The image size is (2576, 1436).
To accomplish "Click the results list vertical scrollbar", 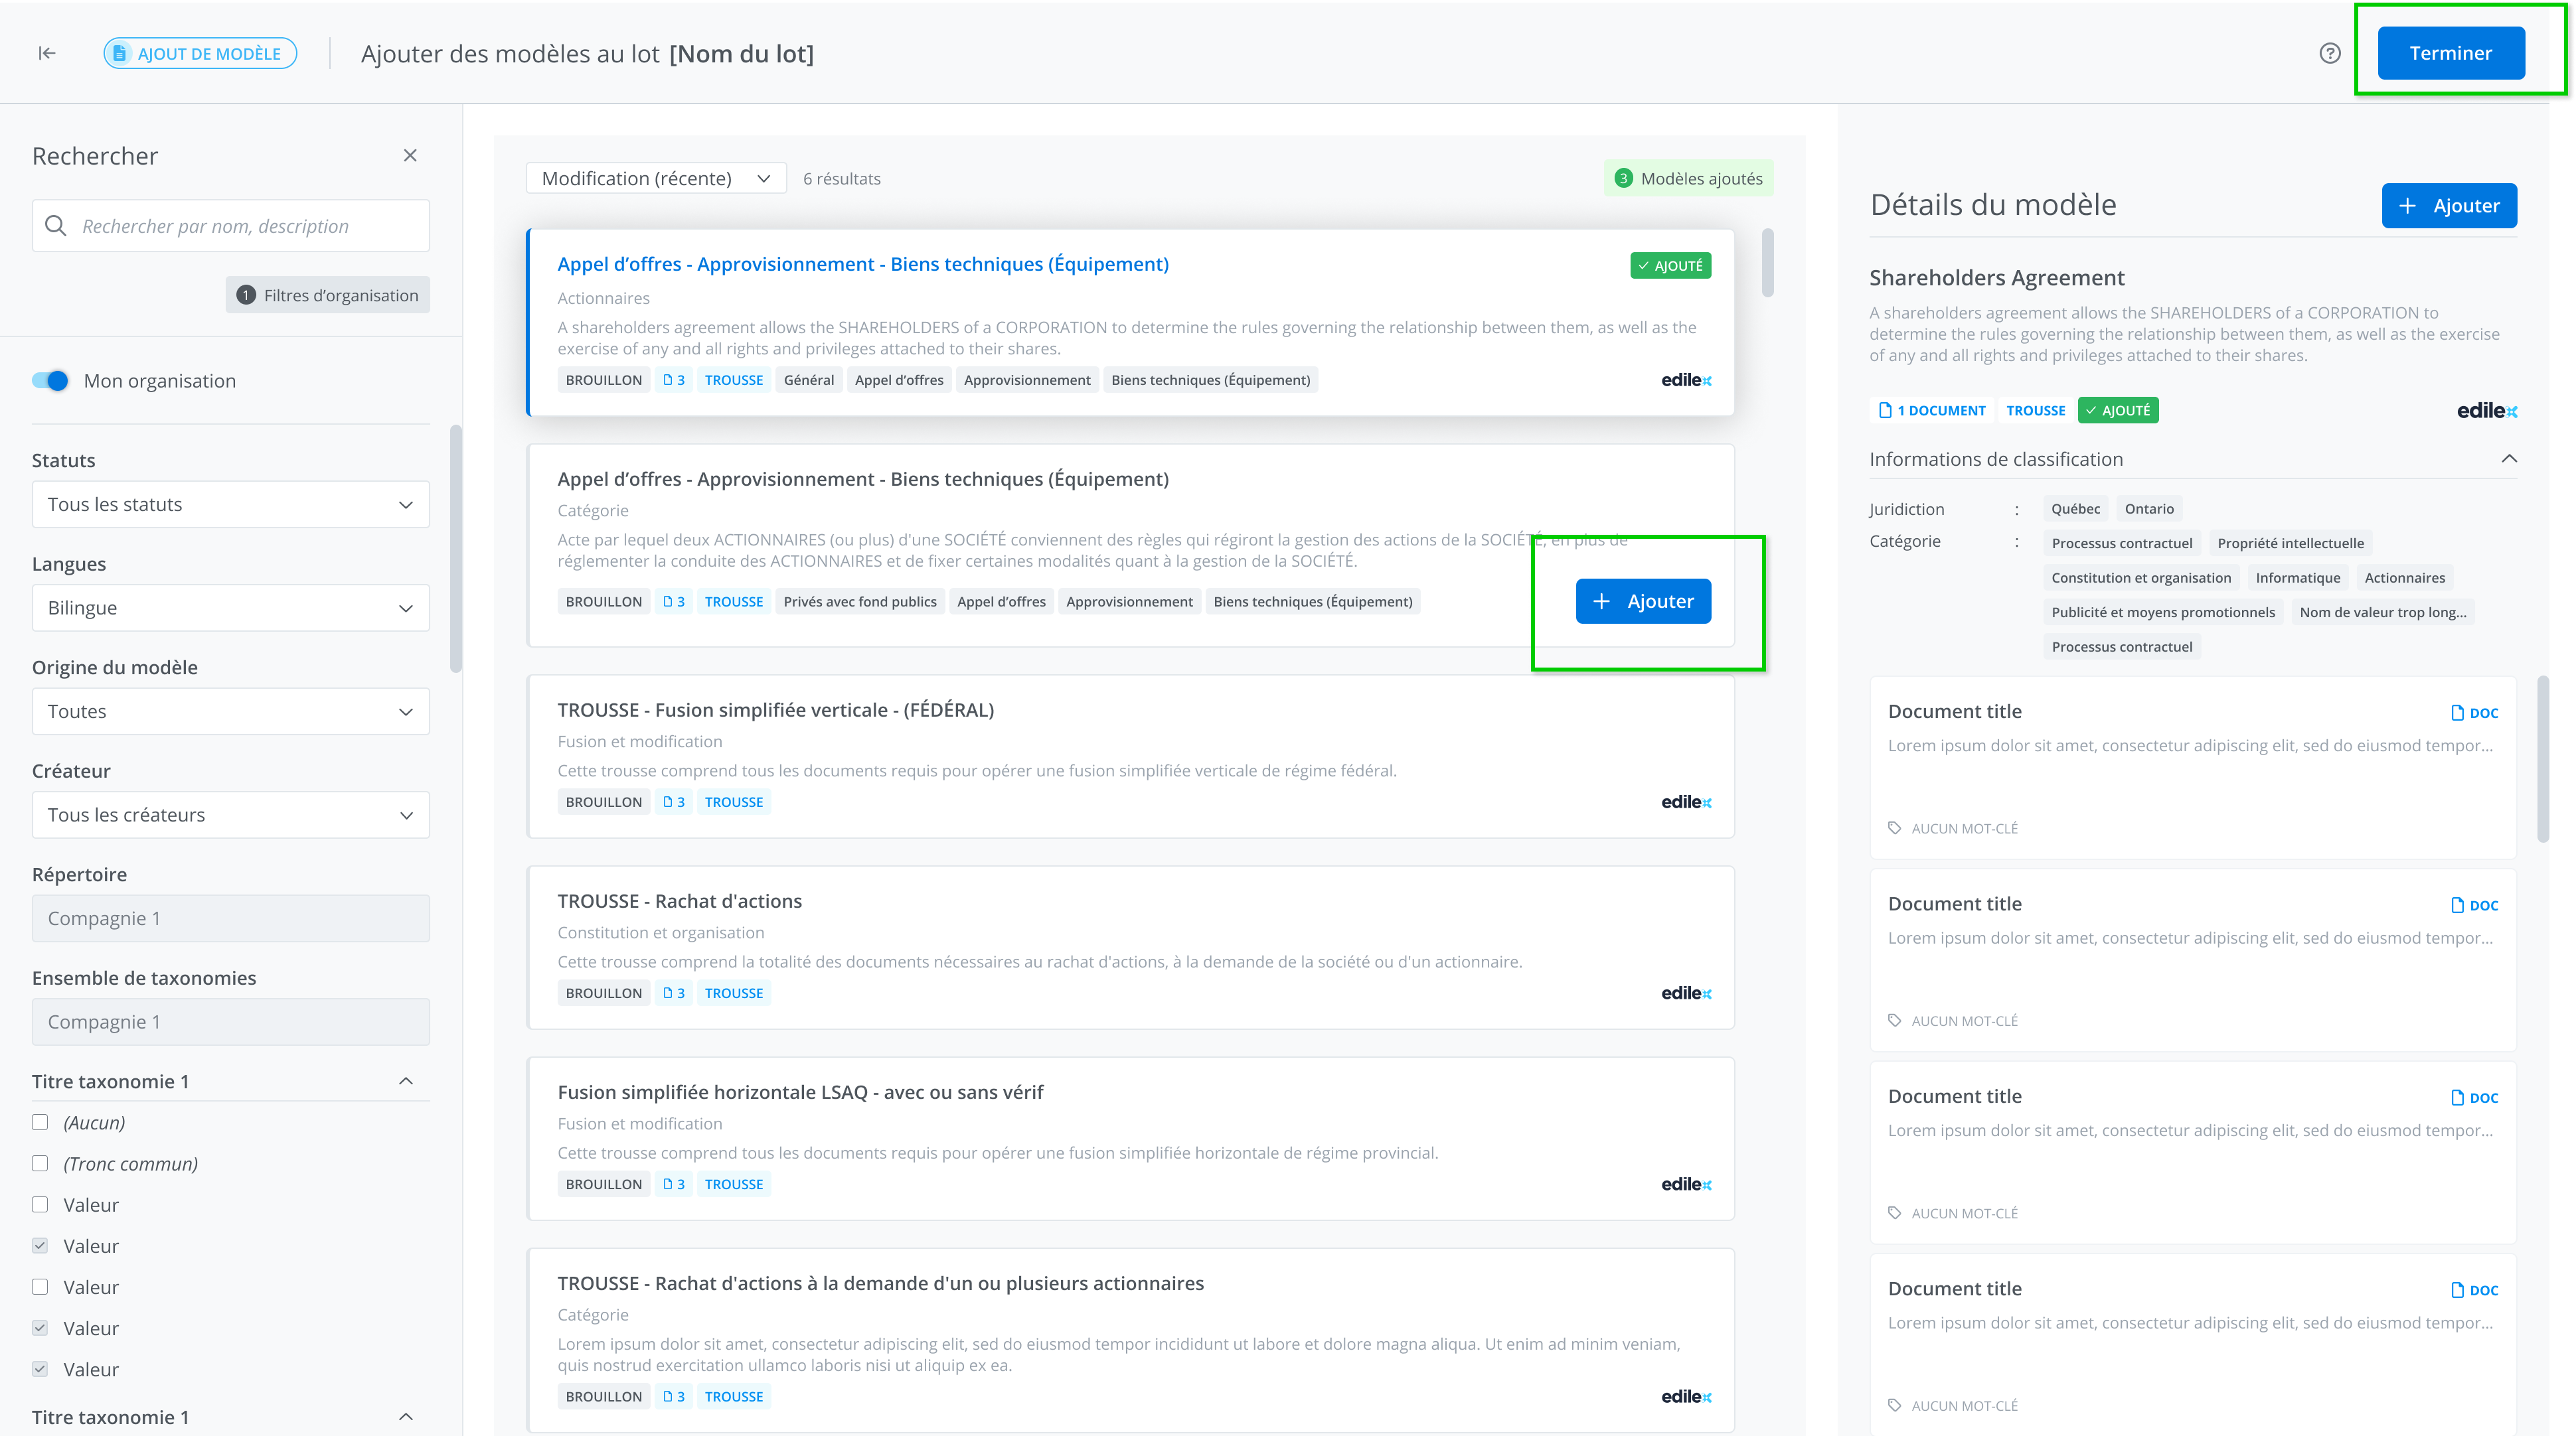I will coord(1768,263).
